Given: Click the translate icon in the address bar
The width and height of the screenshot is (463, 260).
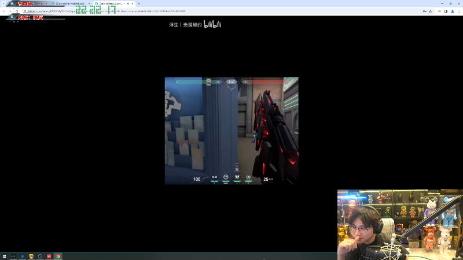Looking at the screenshot, I should point(425,11).
